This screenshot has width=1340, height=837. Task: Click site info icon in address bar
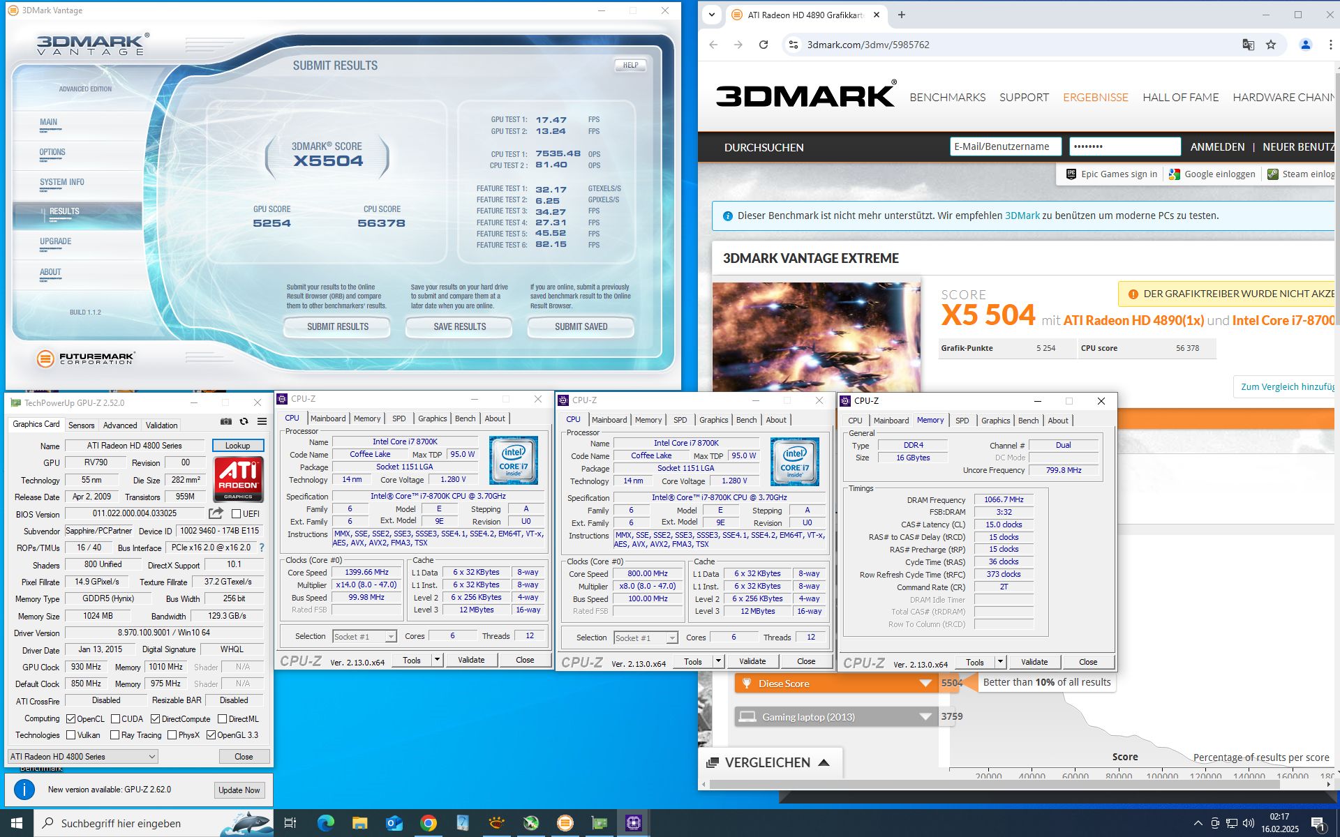tap(793, 45)
